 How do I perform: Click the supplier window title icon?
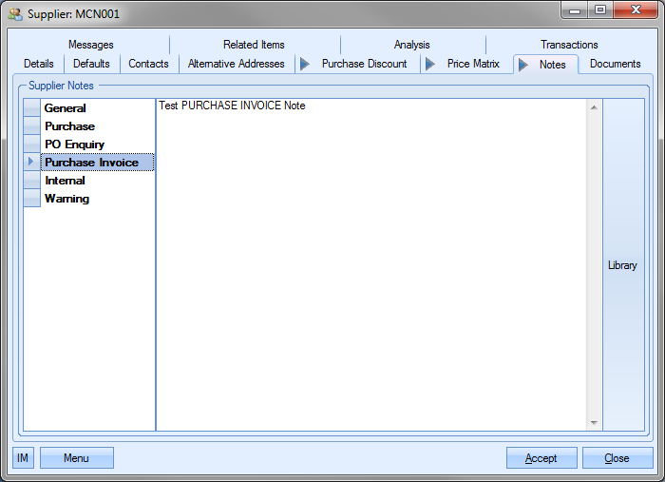[15, 14]
